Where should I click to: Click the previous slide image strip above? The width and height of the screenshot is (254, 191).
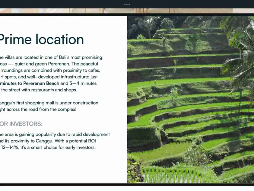point(127,11)
